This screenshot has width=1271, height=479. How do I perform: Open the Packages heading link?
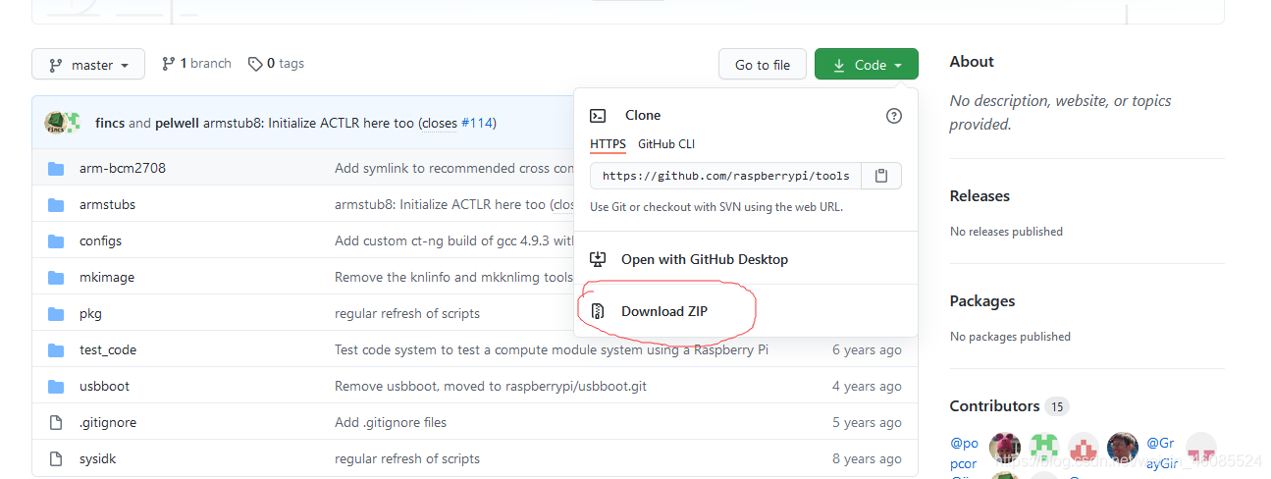(982, 300)
